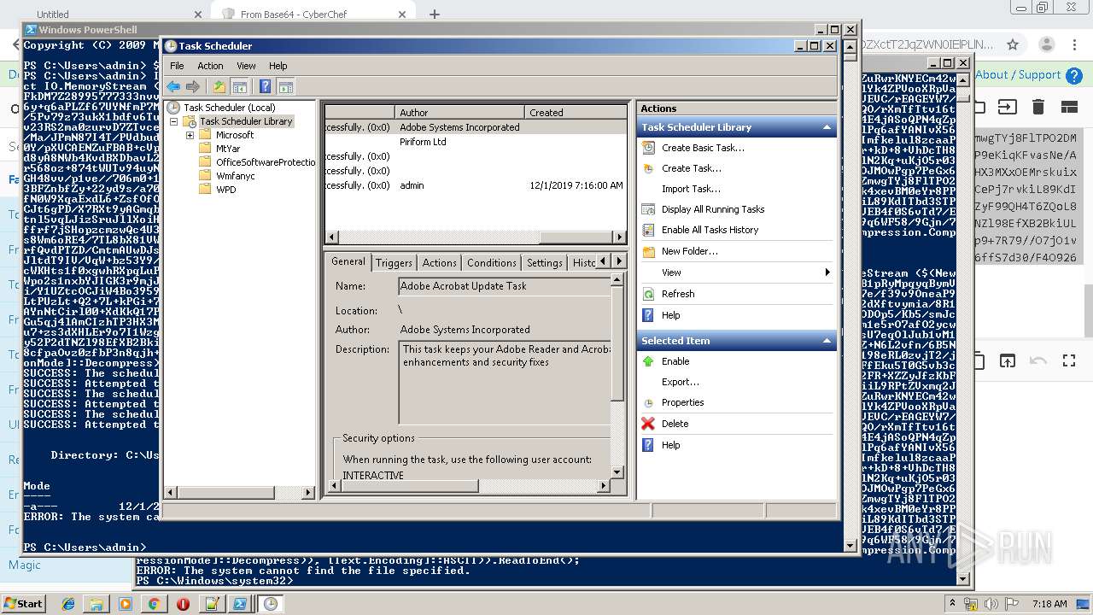Select the Adobe Systems Incorporated task row

[476, 127]
